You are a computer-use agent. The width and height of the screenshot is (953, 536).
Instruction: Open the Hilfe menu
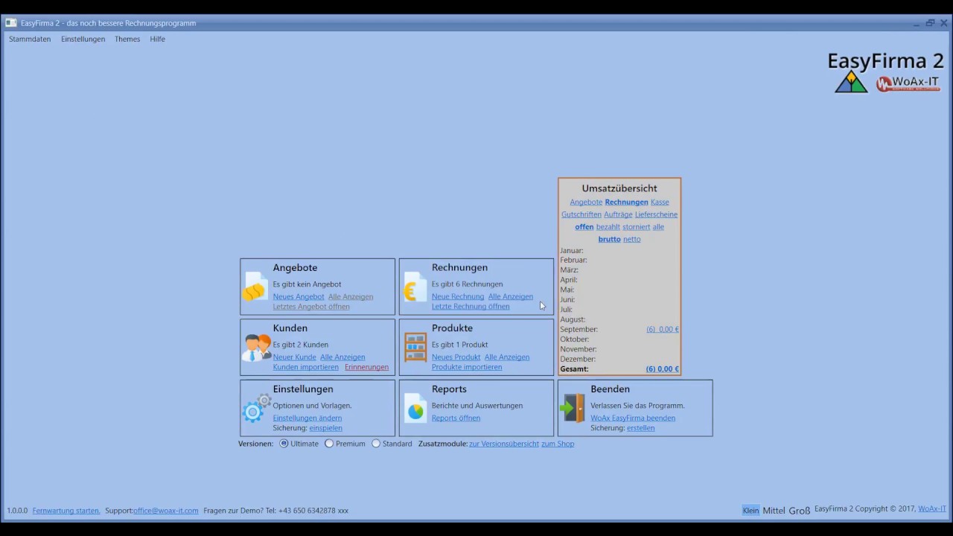tap(157, 39)
